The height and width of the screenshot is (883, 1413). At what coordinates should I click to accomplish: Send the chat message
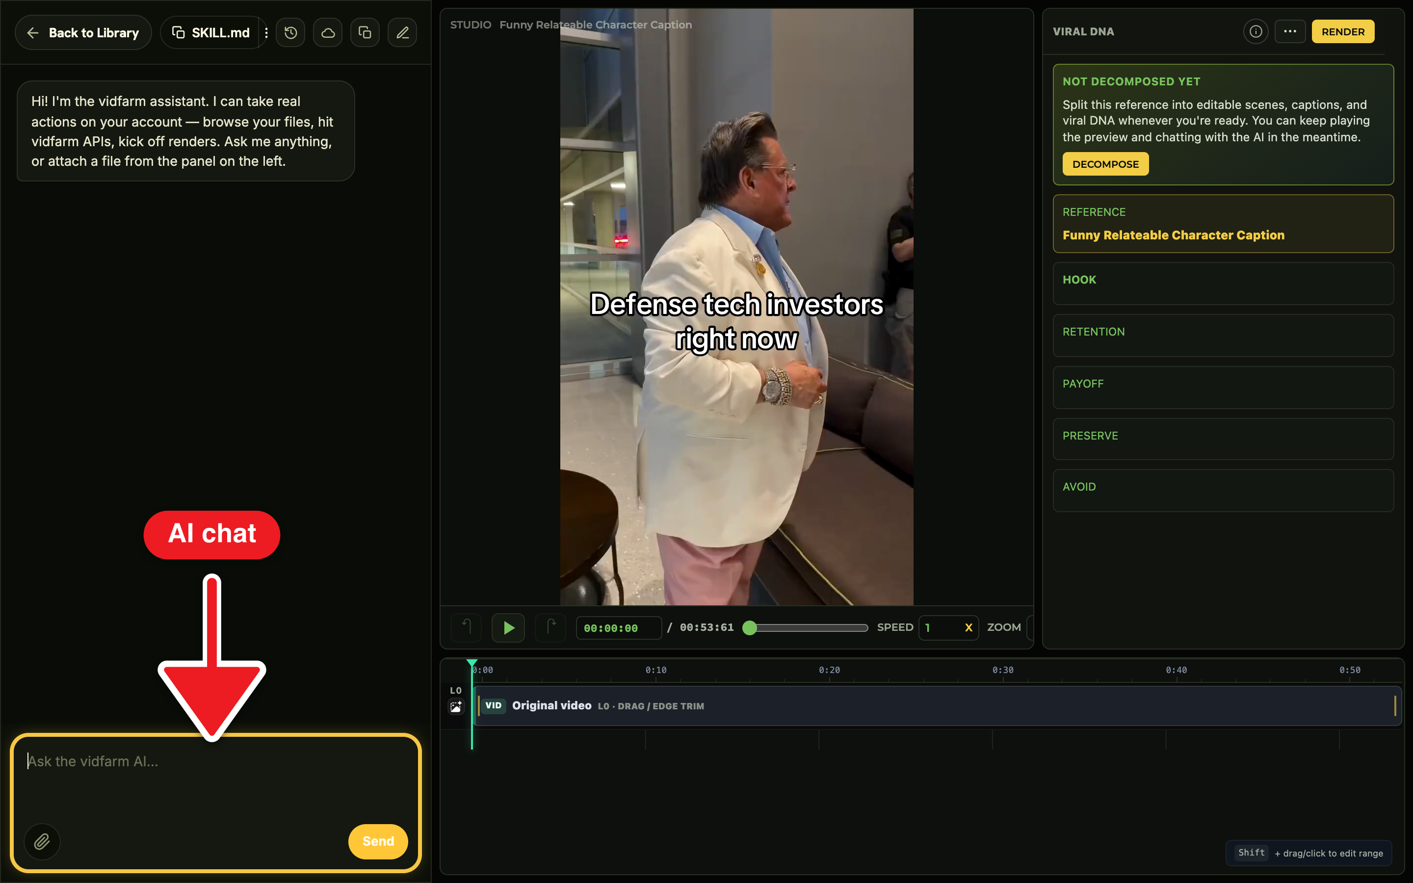pyautogui.click(x=378, y=841)
